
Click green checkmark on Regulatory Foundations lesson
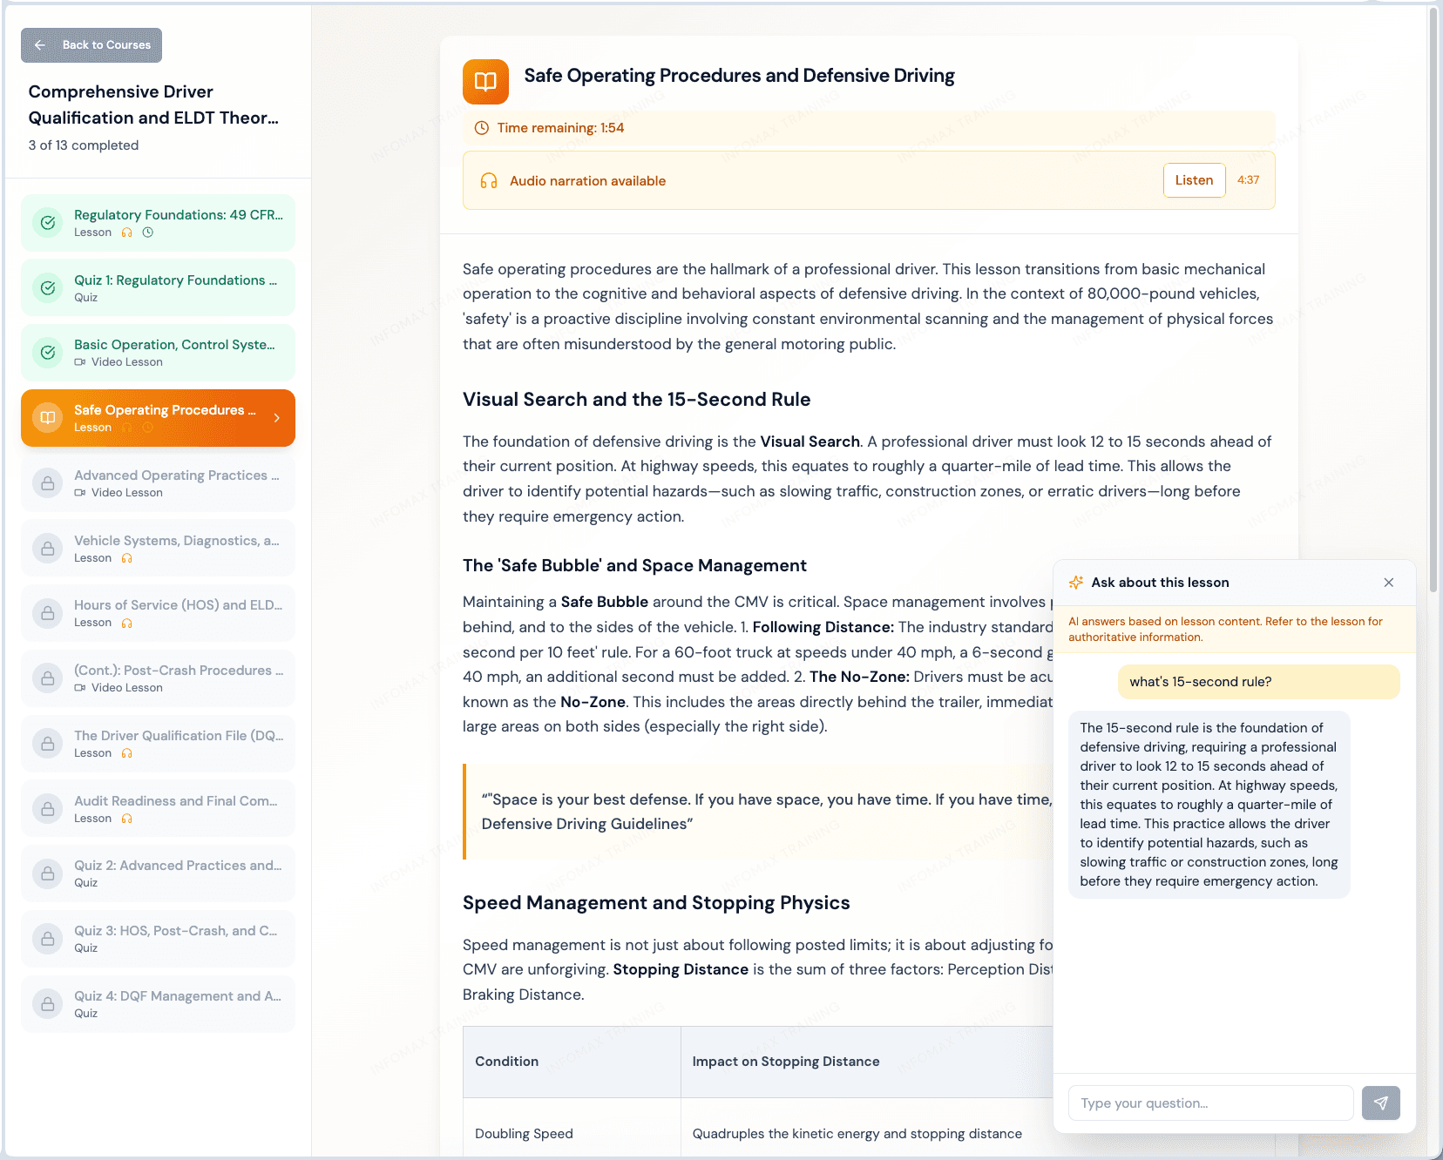point(48,223)
